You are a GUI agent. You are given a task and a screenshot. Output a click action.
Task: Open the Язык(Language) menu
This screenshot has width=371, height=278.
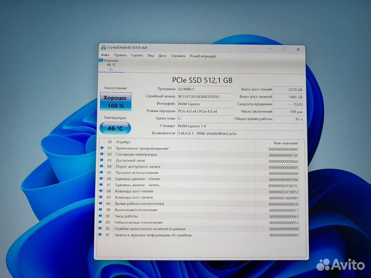coord(203,56)
